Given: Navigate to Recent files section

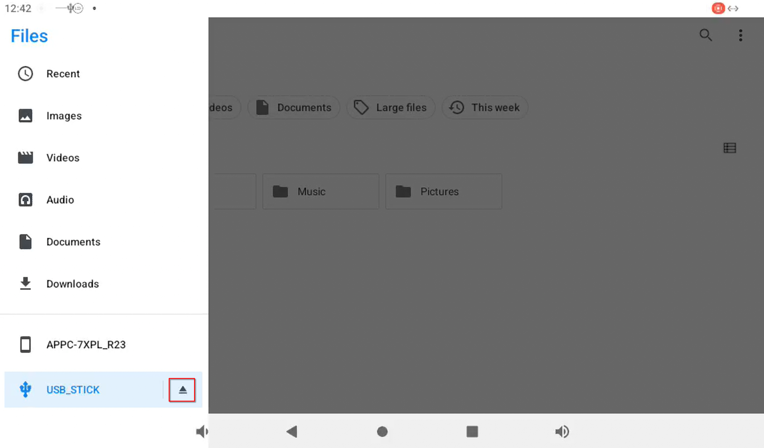Looking at the screenshot, I should [63, 74].
